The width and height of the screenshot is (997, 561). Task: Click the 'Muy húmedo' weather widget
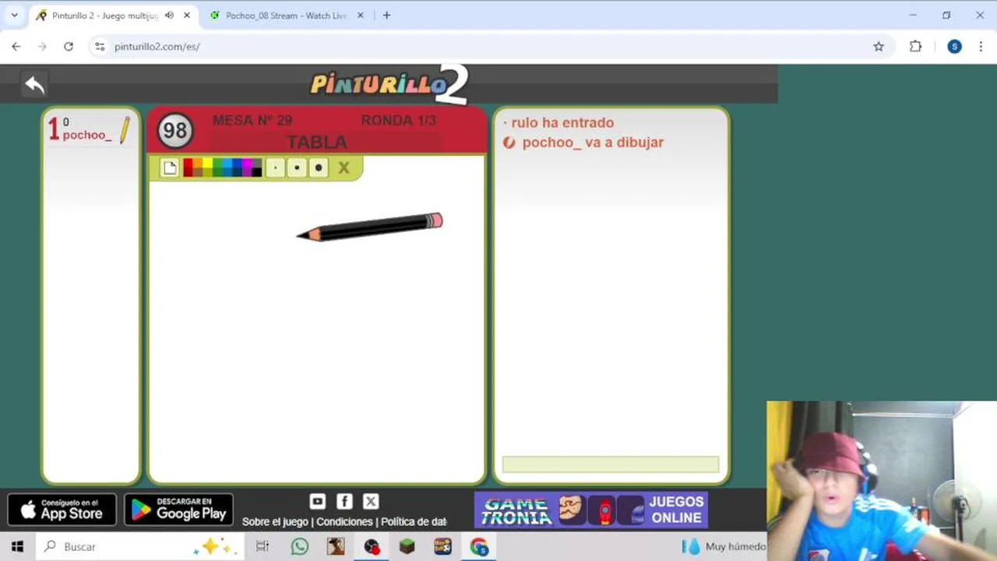coord(724,547)
